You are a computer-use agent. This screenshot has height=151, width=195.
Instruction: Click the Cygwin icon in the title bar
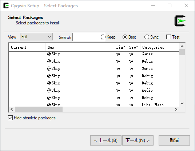[x=6, y=5]
